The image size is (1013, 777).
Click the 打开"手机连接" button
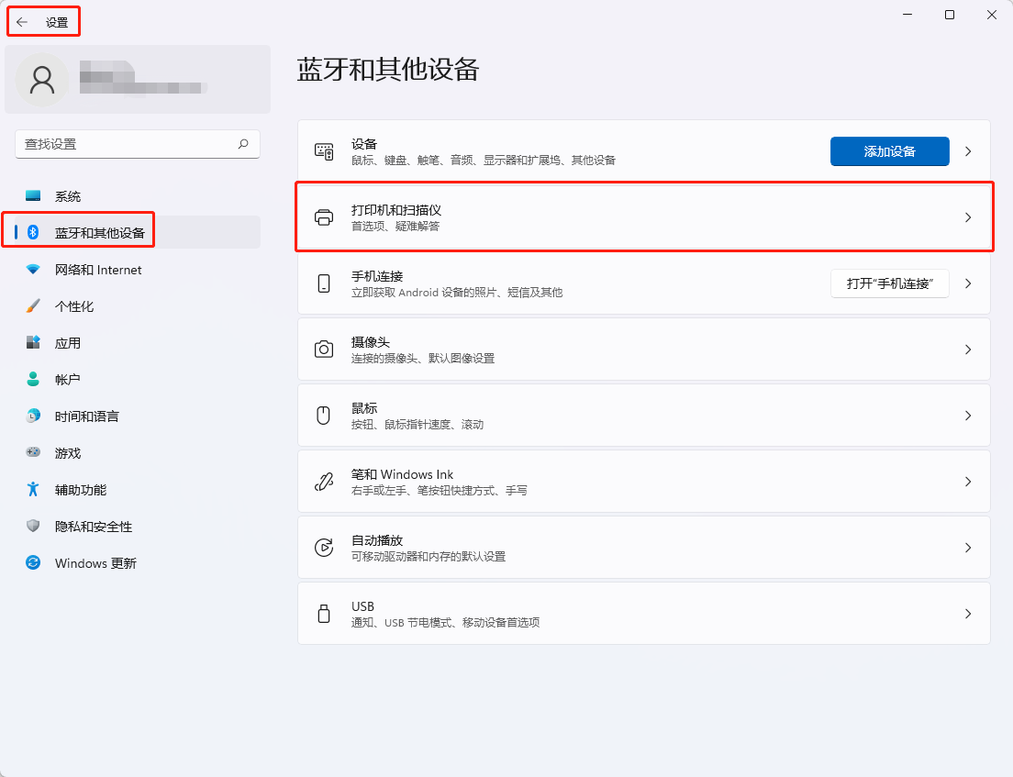click(x=889, y=283)
